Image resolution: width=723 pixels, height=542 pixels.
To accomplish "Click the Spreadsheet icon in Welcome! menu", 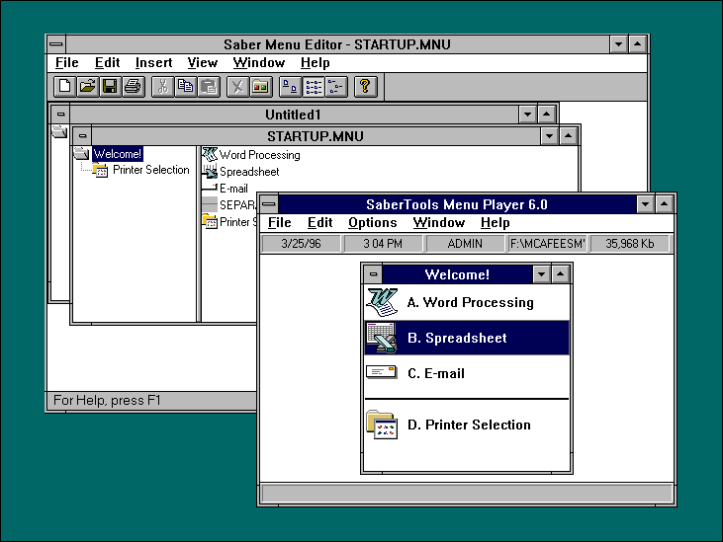I will [x=382, y=338].
